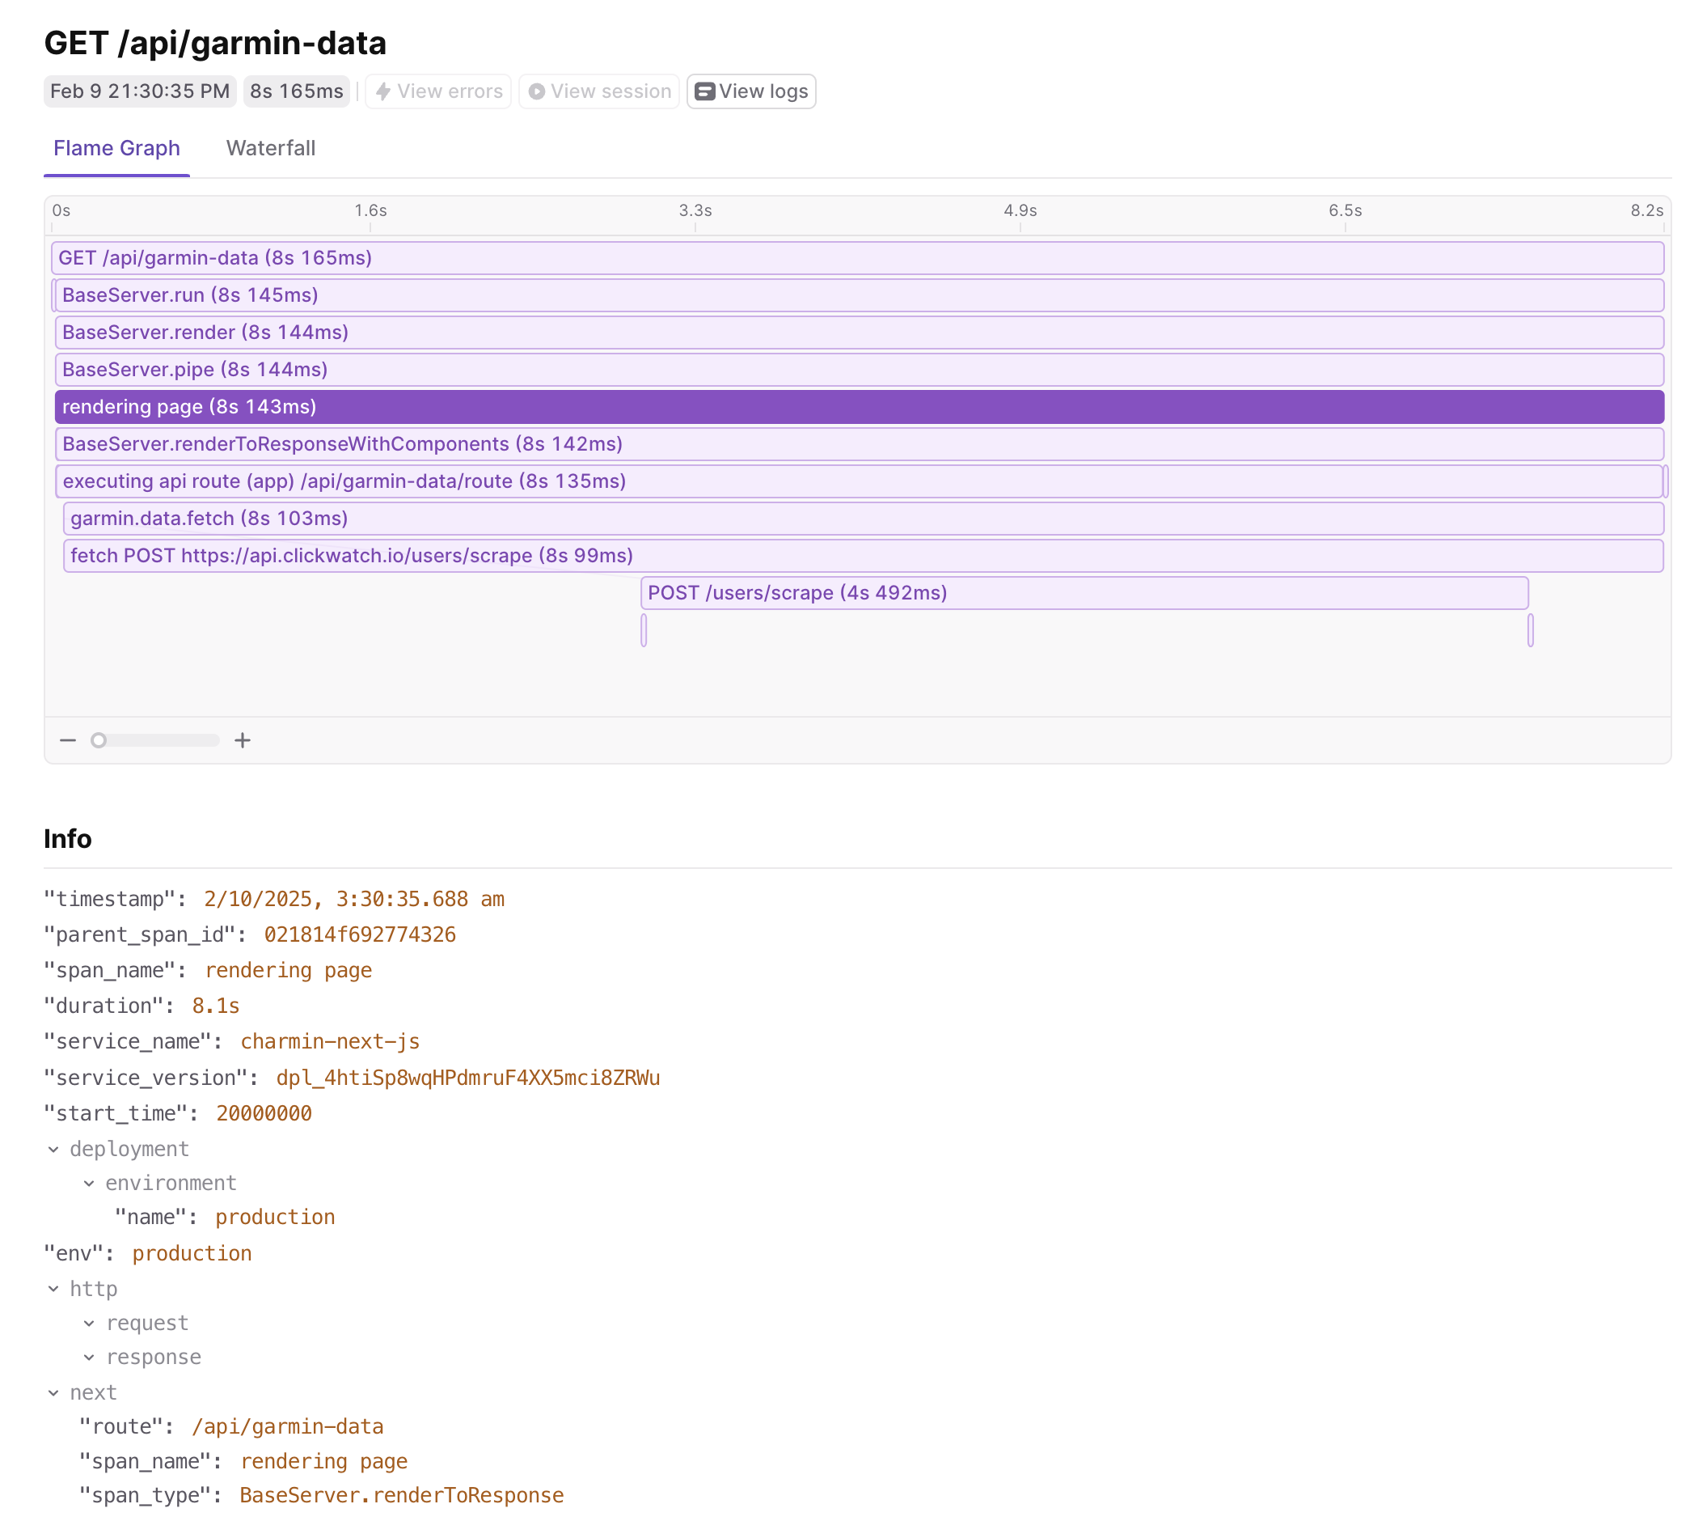Select the garmin.data.fetch span
Screen dimensions: 1690x1521
(x=862, y=518)
